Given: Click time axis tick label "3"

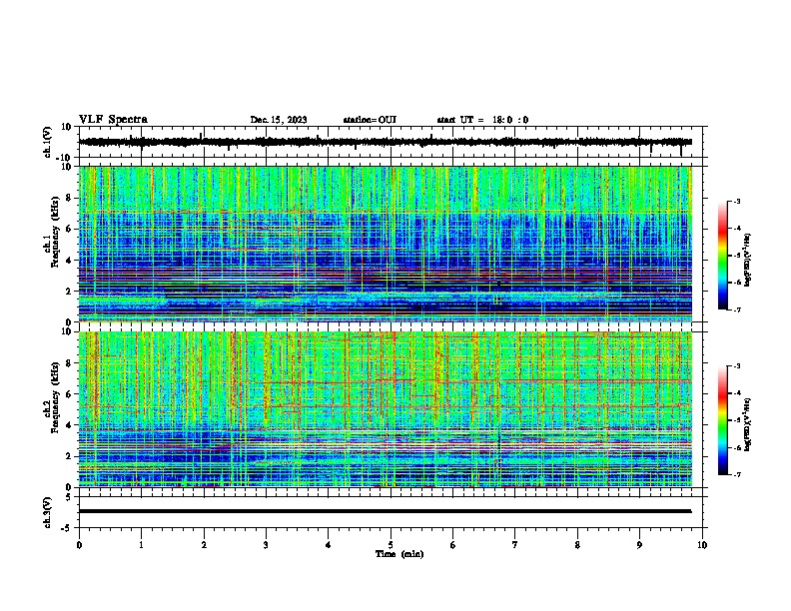Looking at the screenshot, I should click(266, 545).
